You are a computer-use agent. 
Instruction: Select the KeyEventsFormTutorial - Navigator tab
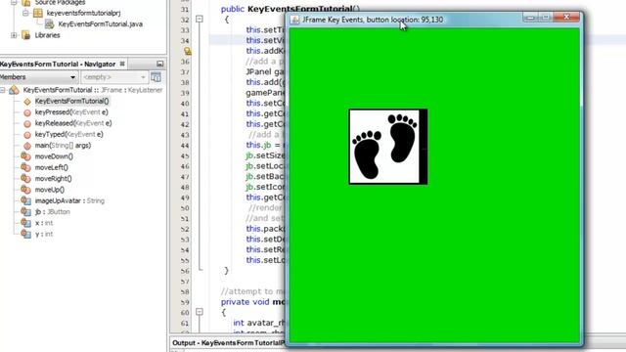58,64
